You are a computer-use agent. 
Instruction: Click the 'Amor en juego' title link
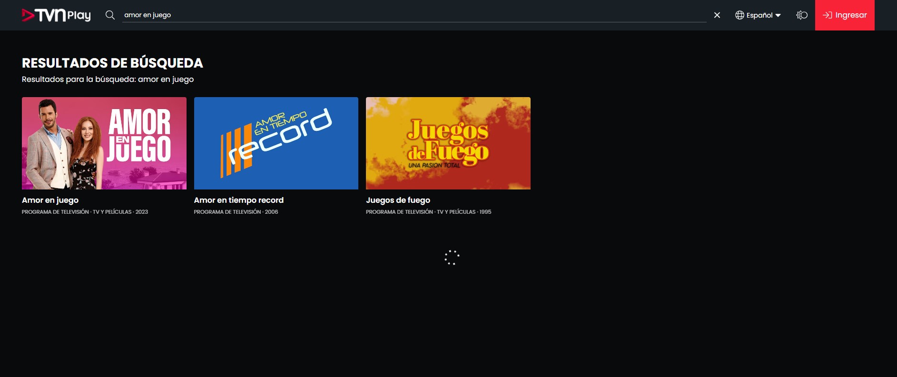(x=50, y=200)
